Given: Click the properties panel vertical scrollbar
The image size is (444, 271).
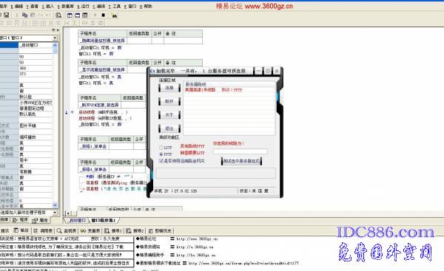Looking at the screenshot, I should point(55,125).
